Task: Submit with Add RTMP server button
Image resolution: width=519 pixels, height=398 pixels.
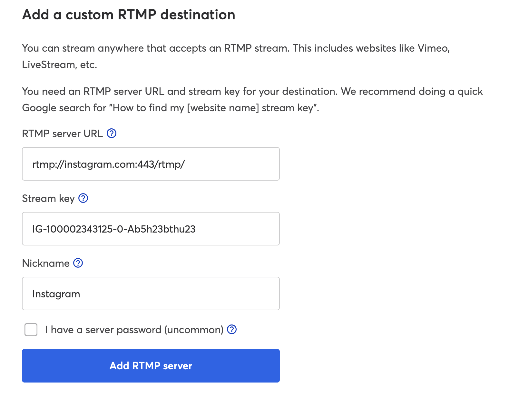Action: pos(151,366)
